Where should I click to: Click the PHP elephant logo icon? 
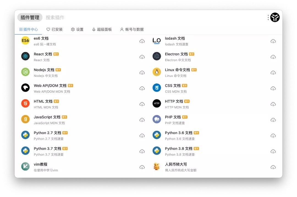tap(157, 119)
